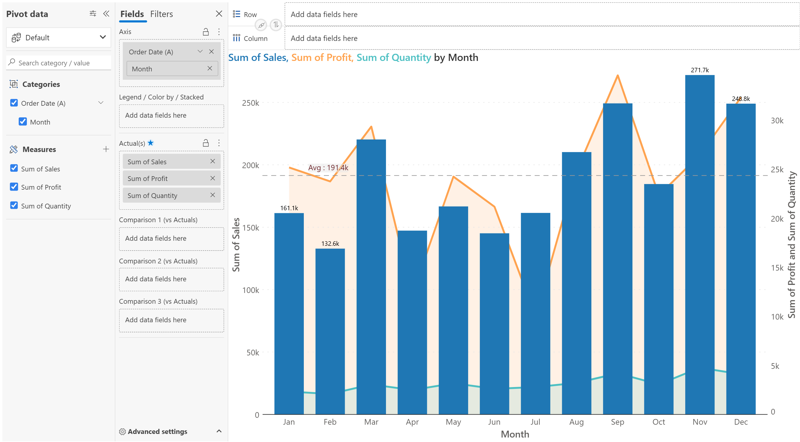Swap row and column fields icon
The width and height of the screenshot is (800, 442).
(x=276, y=24)
